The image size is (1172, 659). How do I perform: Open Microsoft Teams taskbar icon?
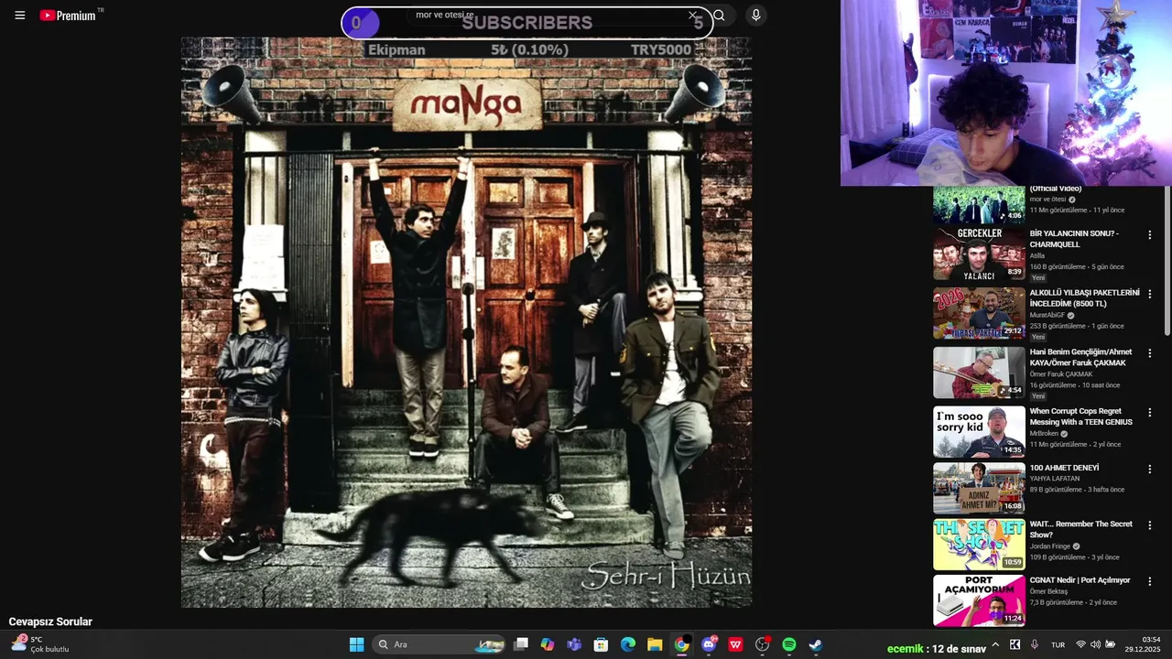(574, 644)
